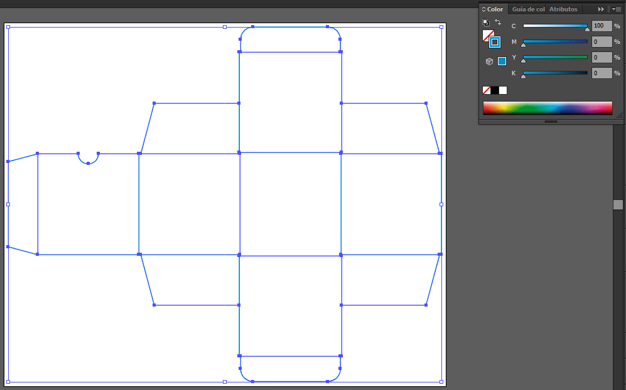Click the cyan in-gamut color square
Screen dimensions: 626x390
(x=502, y=61)
